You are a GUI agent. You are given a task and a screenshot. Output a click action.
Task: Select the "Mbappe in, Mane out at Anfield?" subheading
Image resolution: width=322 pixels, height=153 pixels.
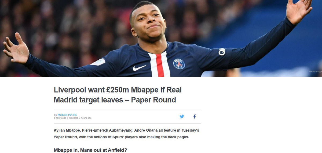90,150
